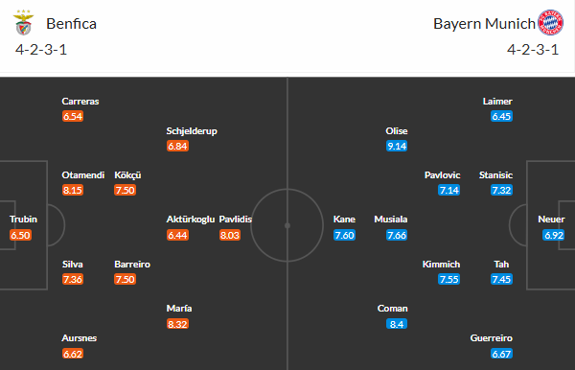Open player Kane's name
The image size is (575, 370).
pyautogui.click(x=344, y=220)
